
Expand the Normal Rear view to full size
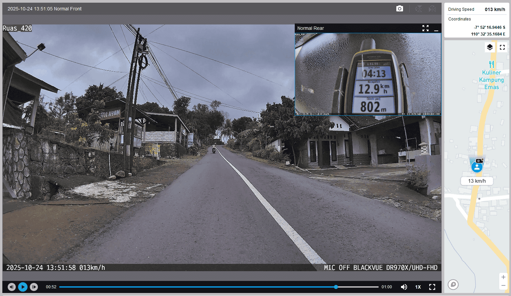click(425, 28)
